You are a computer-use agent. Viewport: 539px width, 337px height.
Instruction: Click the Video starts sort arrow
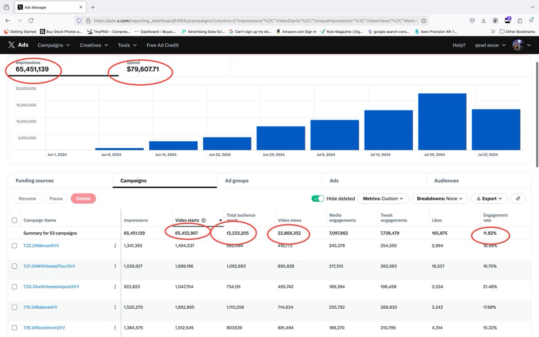click(x=221, y=221)
